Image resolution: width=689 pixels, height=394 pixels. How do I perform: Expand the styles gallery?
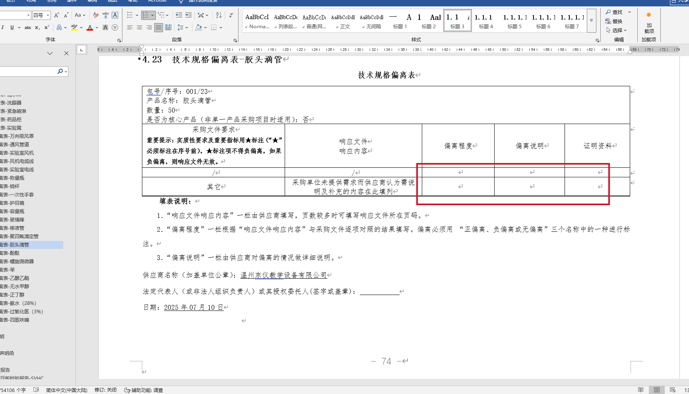click(592, 20)
